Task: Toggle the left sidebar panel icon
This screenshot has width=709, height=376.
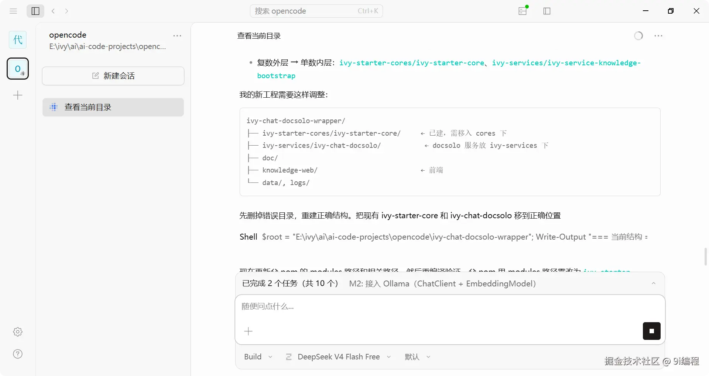Action: (35, 11)
